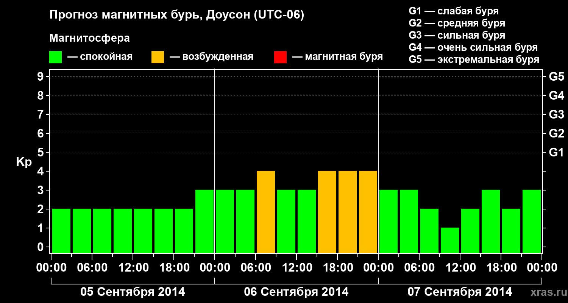Click the '06 Сентября 2014' date label

coord(296,292)
